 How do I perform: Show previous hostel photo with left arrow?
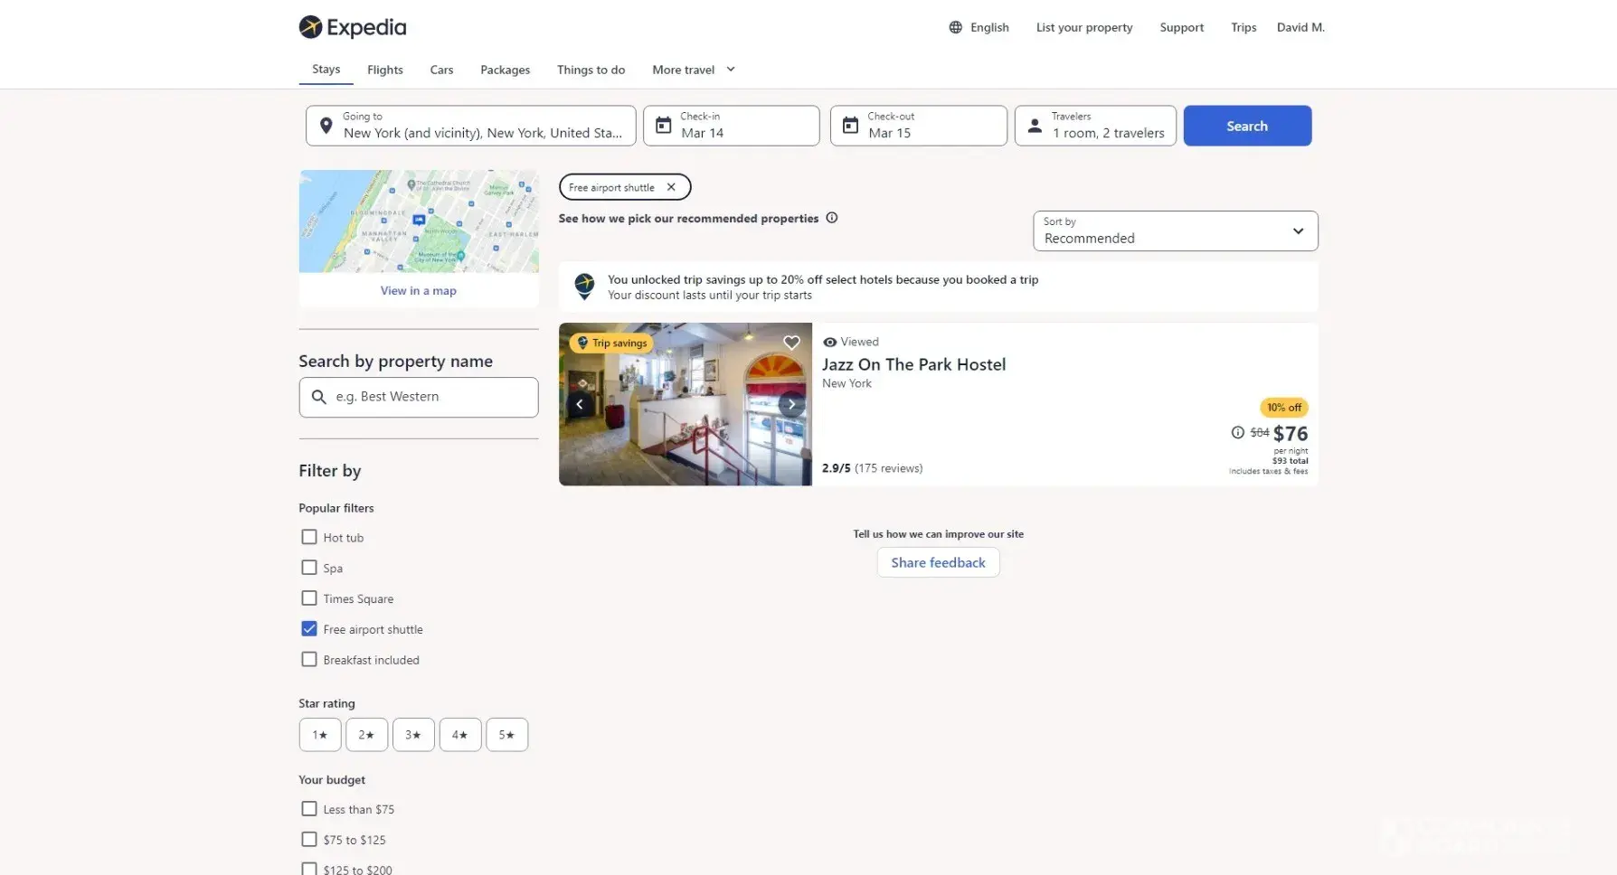tap(580, 404)
